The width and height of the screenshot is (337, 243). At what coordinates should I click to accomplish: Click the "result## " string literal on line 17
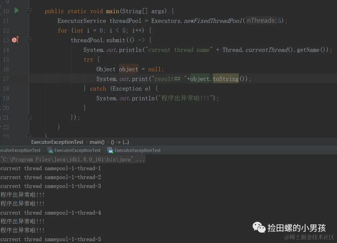click(x=169, y=79)
